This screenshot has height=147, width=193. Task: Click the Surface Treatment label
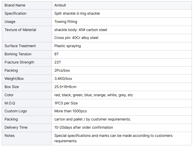pos(20,46)
